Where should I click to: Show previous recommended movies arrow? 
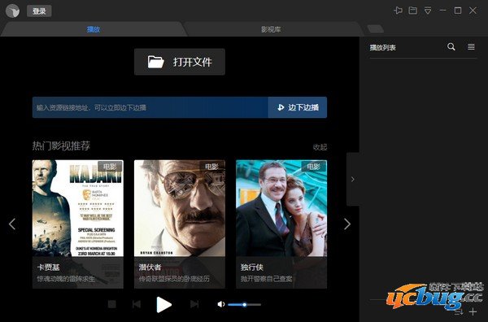[12, 224]
